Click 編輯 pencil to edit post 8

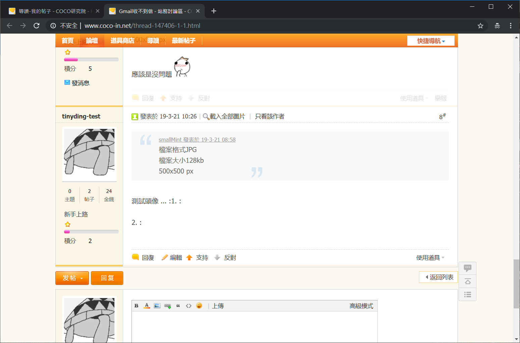click(172, 257)
